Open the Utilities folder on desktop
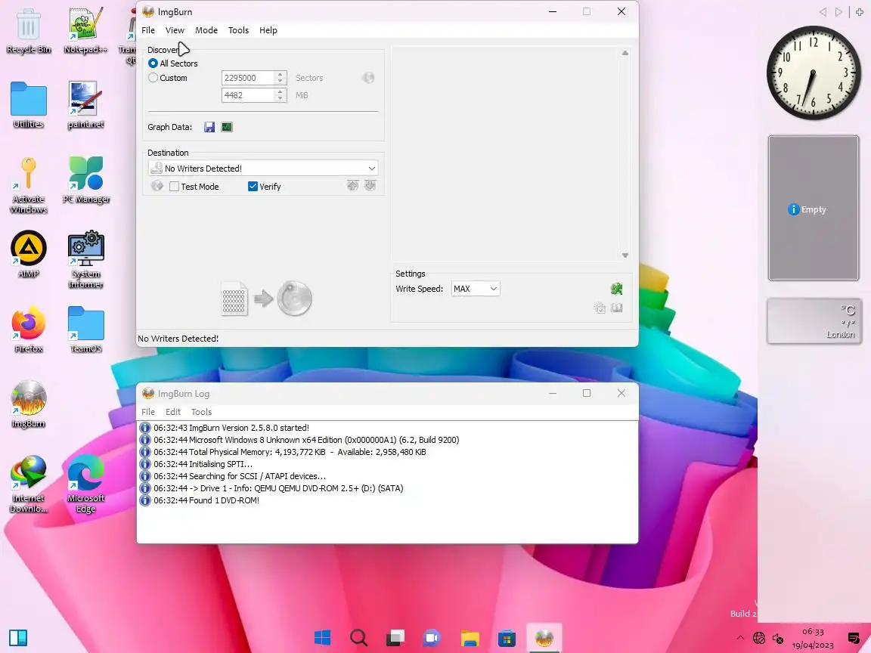The width and height of the screenshot is (871, 653). (28, 106)
